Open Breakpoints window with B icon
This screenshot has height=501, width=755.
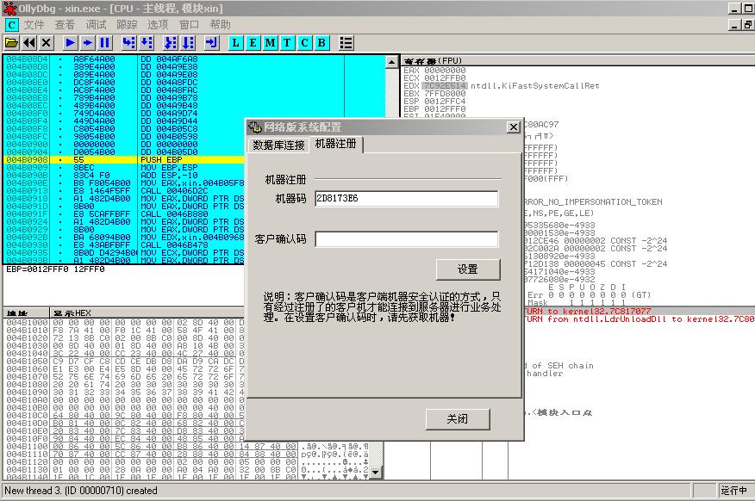coord(322,43)
